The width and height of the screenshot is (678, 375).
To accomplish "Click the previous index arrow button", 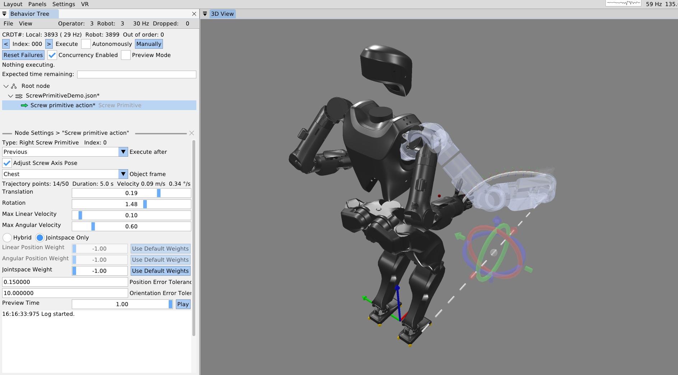I will coord(6,44).
